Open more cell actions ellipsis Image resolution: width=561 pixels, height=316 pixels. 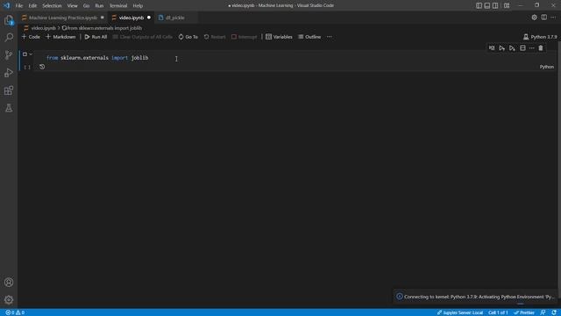coord(532,48)
